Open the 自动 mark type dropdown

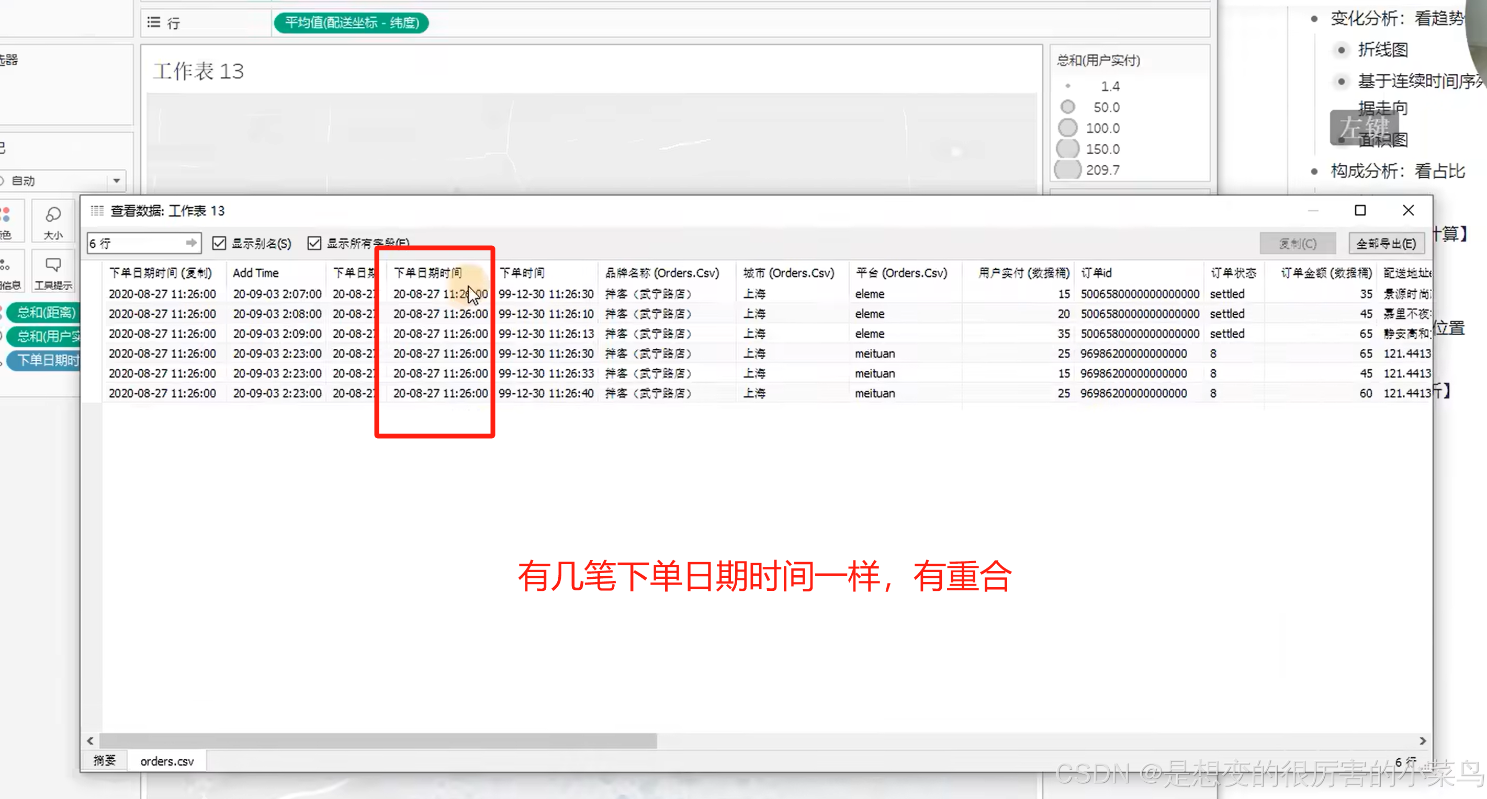[116, 180]
